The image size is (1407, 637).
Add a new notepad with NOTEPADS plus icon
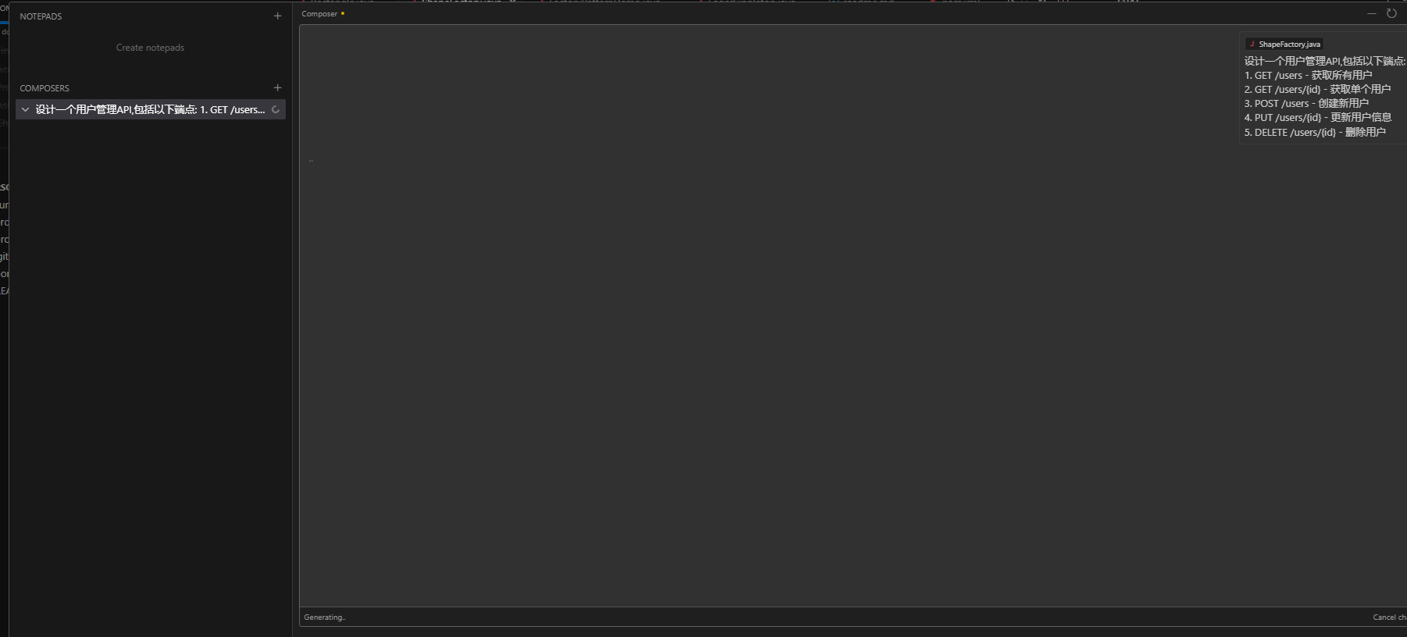click(277, 16)
